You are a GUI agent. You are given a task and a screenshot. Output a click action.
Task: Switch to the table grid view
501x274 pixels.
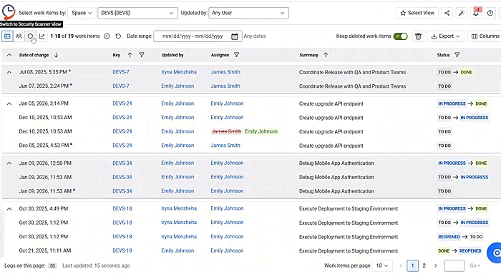[7, 36]
